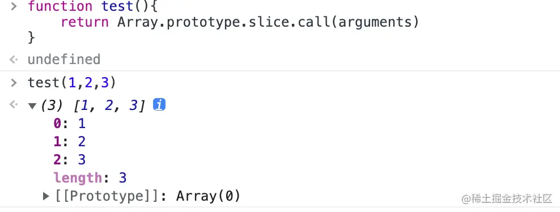Click the [1, 2, 3] array preview
The width and height of the screenshot is (560, 212).
pos(109,105)
